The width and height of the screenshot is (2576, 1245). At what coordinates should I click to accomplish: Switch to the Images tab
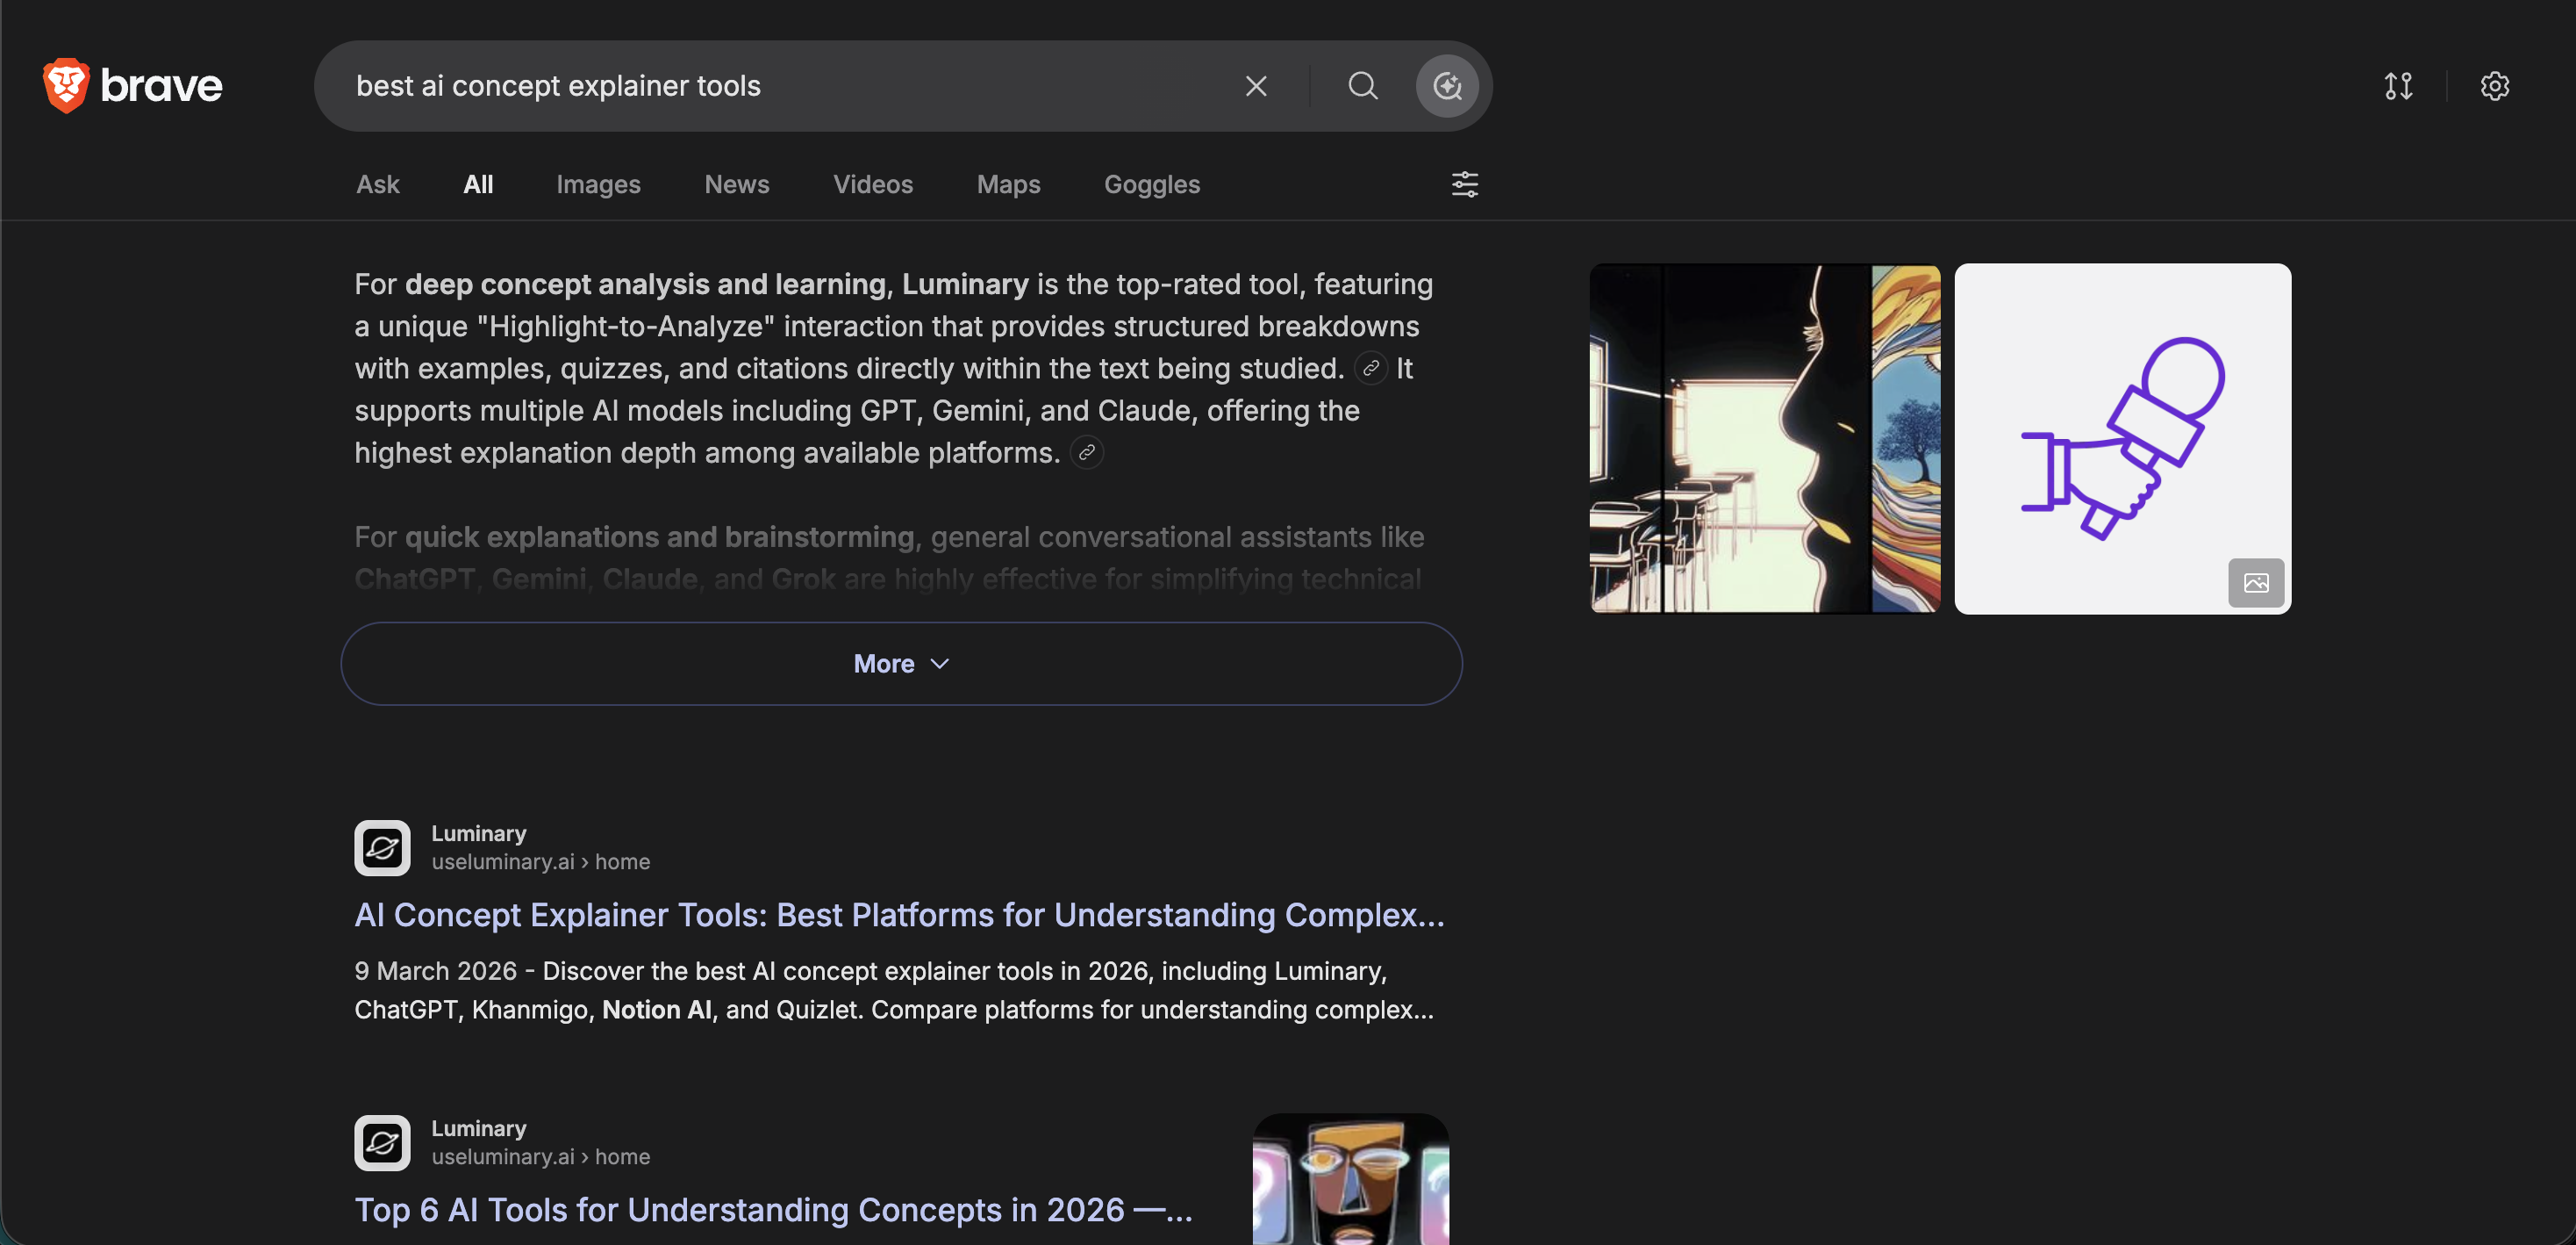[598, 184]
